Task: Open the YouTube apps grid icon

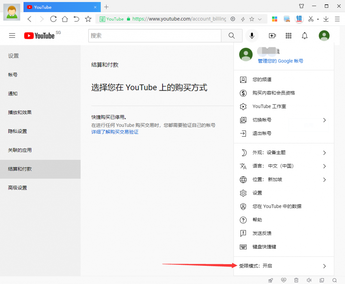Action: click(288, 35)
